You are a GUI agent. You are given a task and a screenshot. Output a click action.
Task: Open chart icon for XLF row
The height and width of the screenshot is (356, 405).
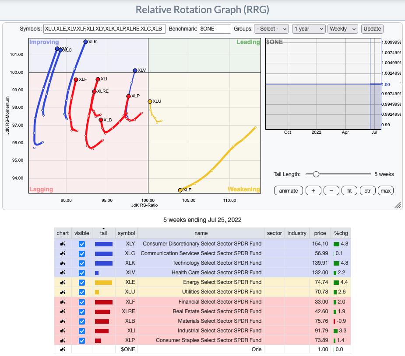(x=63, y=302)
